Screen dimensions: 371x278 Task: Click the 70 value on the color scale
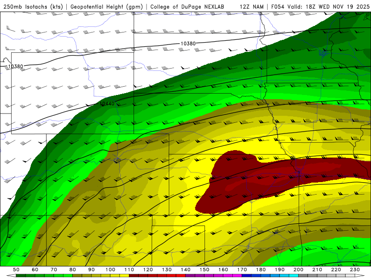(54, 270)
